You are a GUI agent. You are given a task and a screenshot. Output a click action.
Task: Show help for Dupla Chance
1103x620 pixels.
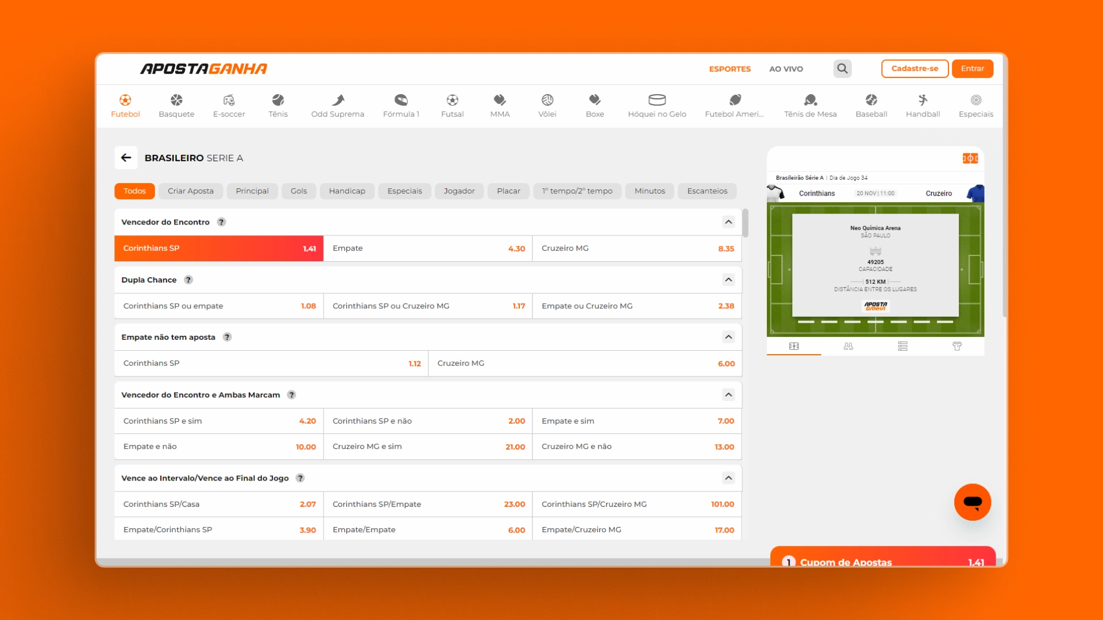point(188,280)
